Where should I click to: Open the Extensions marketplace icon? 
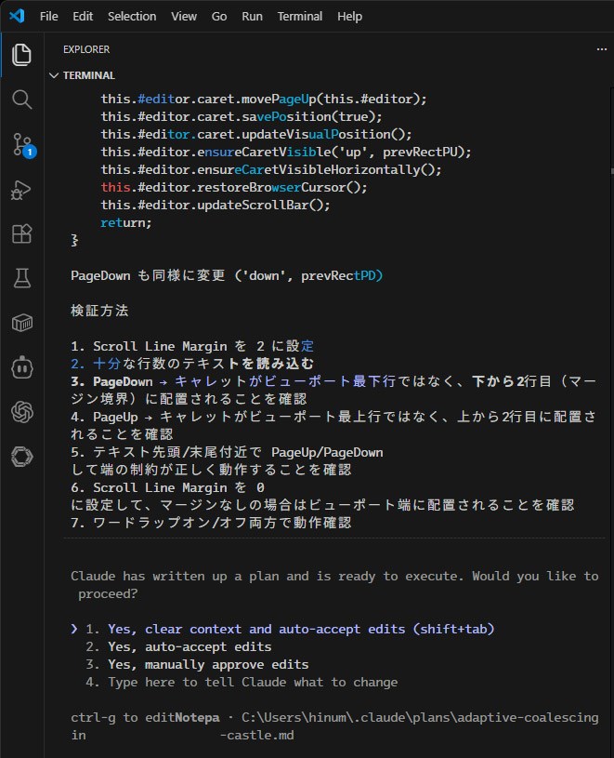[20, 233]
